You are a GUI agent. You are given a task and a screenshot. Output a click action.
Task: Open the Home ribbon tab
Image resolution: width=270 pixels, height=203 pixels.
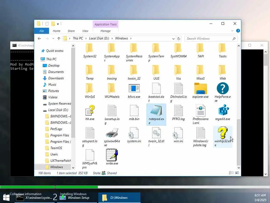point(56,31)
